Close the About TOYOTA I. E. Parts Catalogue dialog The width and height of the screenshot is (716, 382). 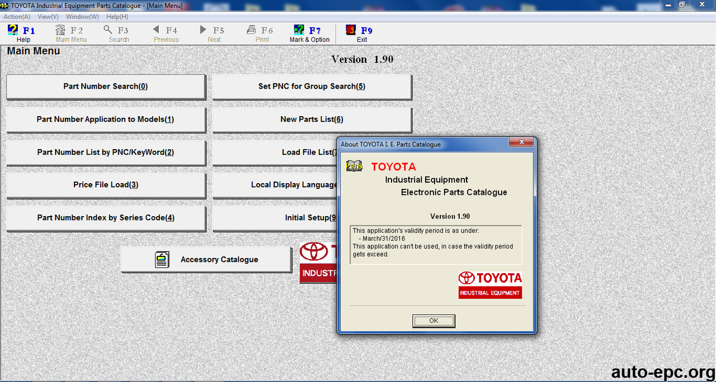[x=521, y=142]
